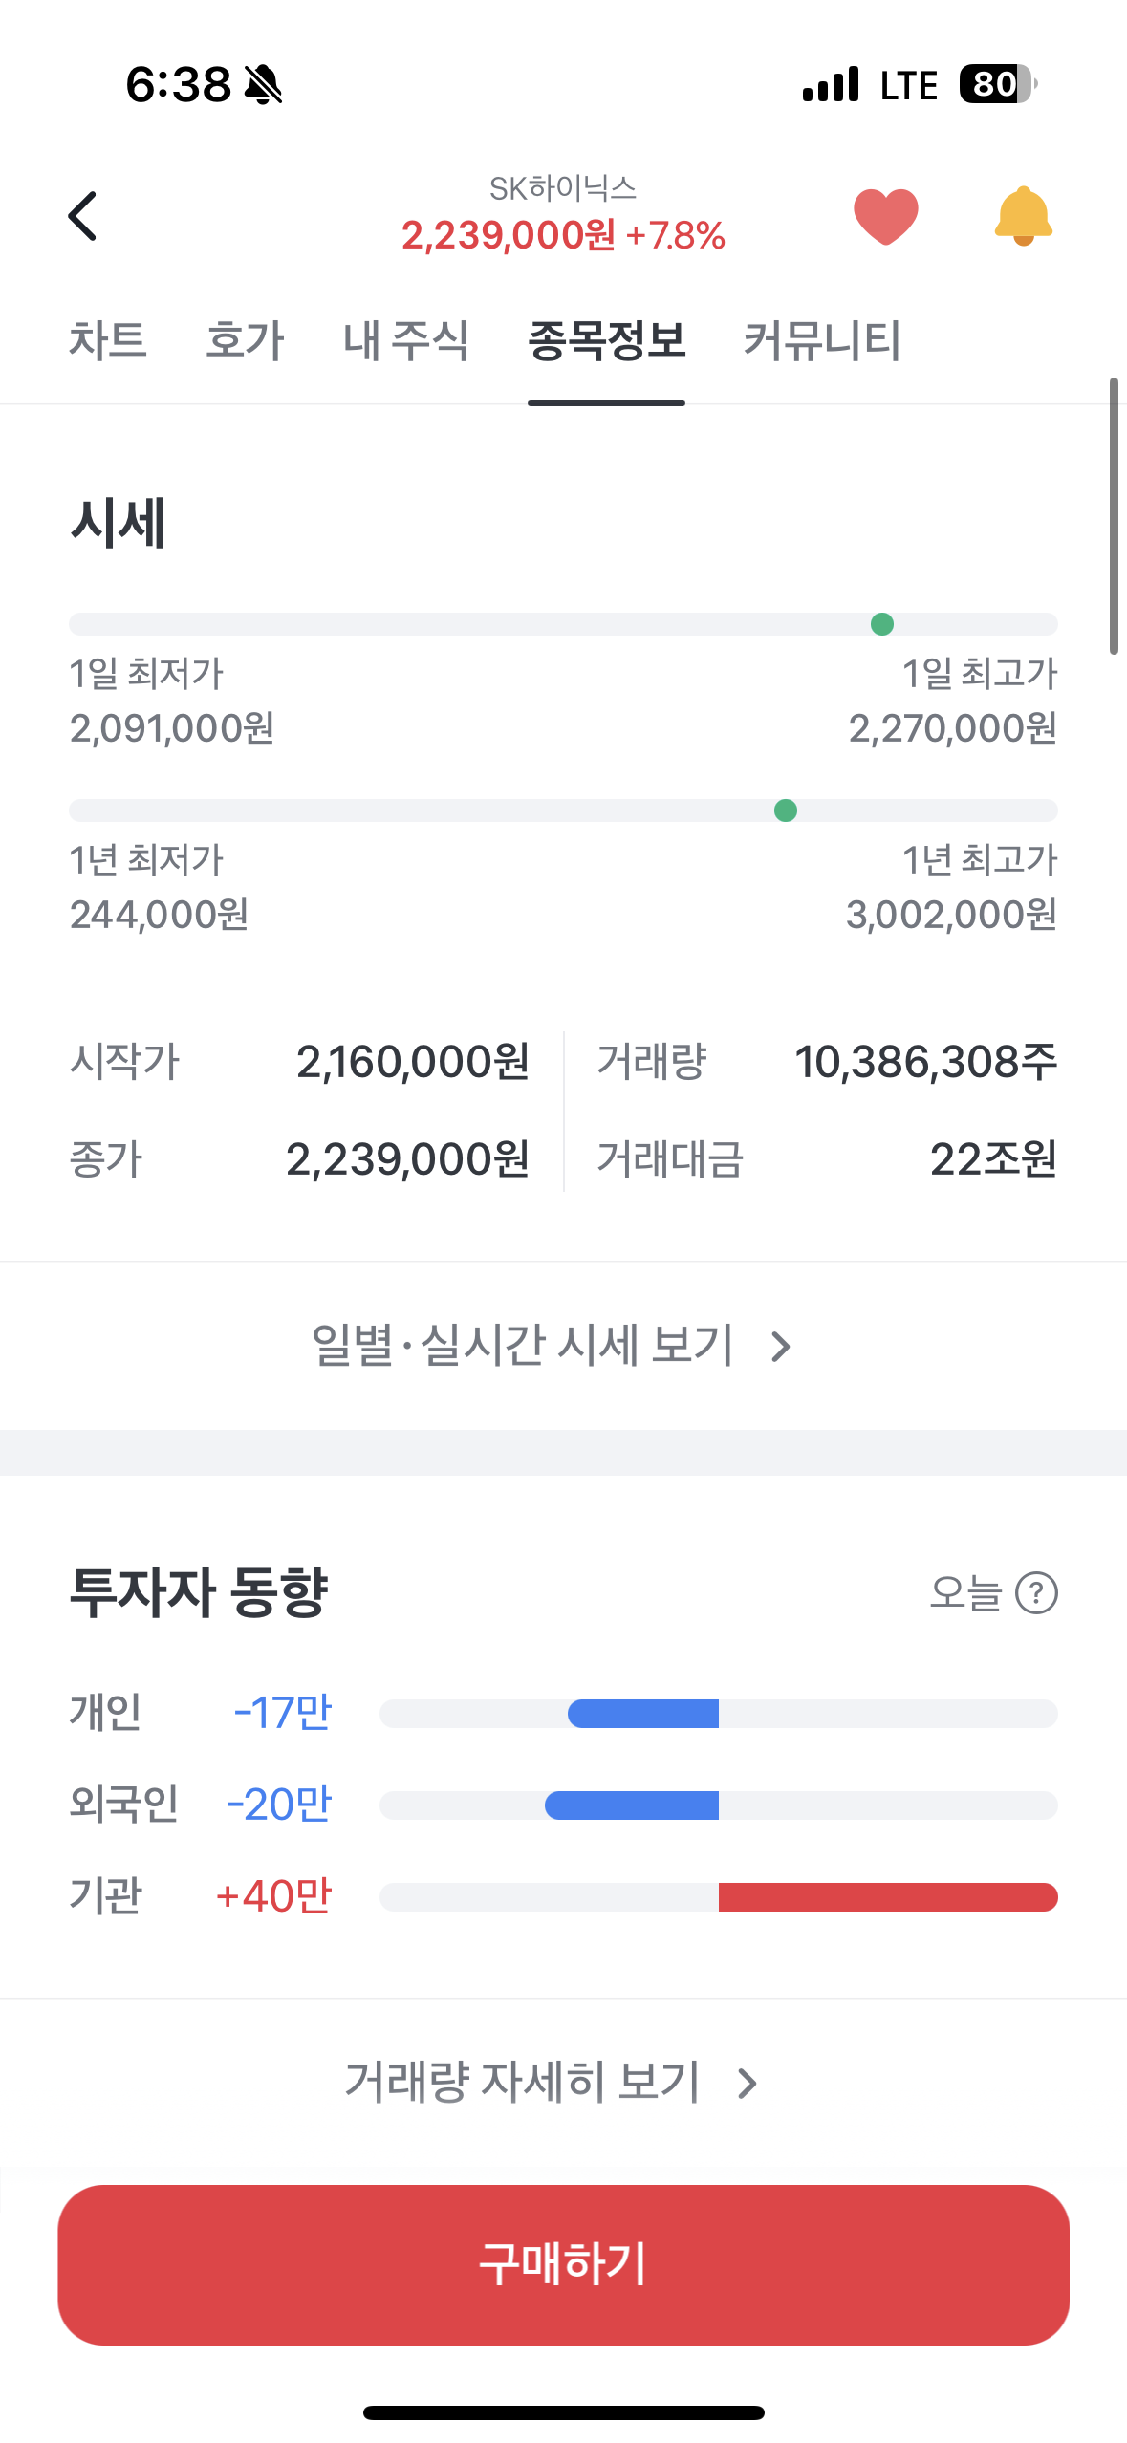
Task: Tap the back arrow icon
Action: (82, 216)
